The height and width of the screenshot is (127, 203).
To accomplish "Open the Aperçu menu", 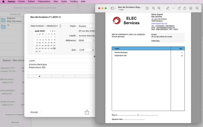I will [x=11, y=2].
